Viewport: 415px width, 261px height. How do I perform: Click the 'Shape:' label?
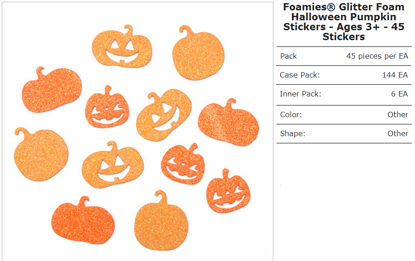coord(292,134)
